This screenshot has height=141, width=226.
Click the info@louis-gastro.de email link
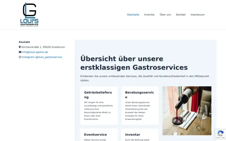(35, 52)
